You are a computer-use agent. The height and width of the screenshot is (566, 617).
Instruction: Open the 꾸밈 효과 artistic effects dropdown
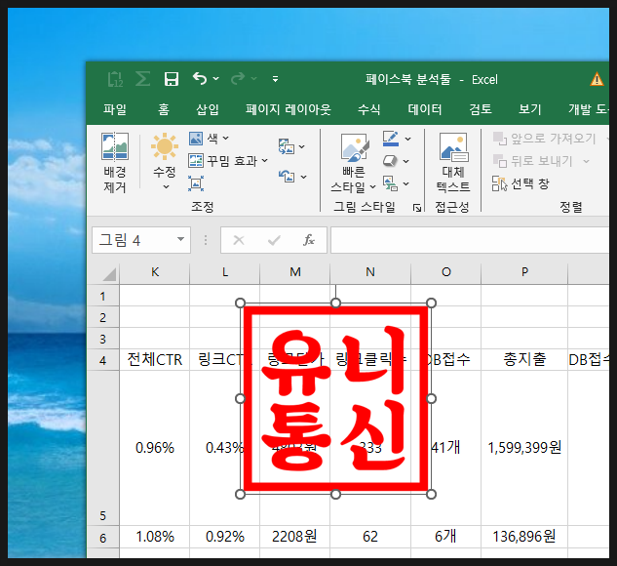(228, 161)
